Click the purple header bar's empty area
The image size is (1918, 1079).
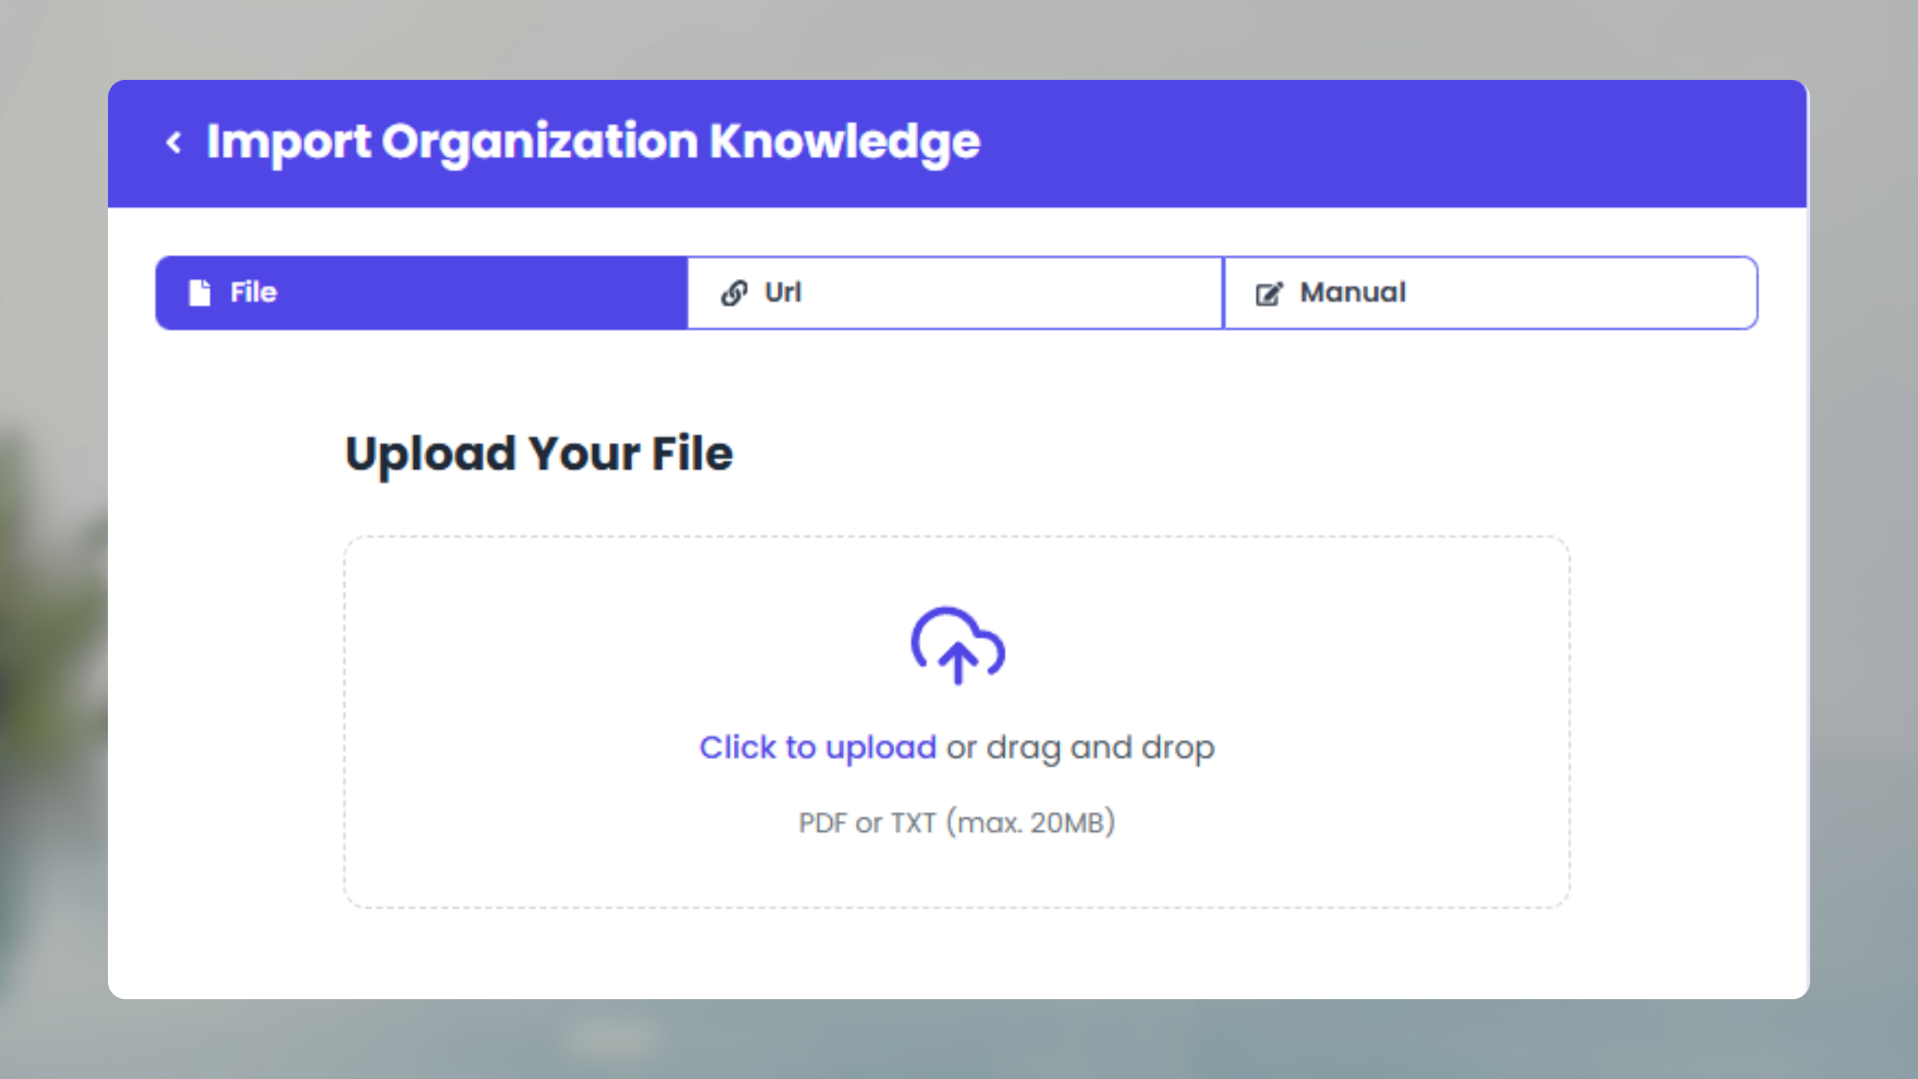pyautogui.click(x=1399, y=142)
